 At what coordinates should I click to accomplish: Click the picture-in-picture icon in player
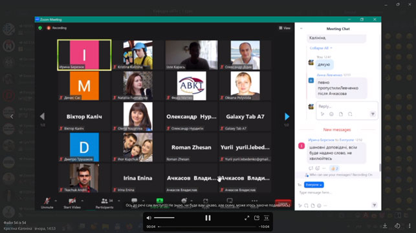pos(257,218)
